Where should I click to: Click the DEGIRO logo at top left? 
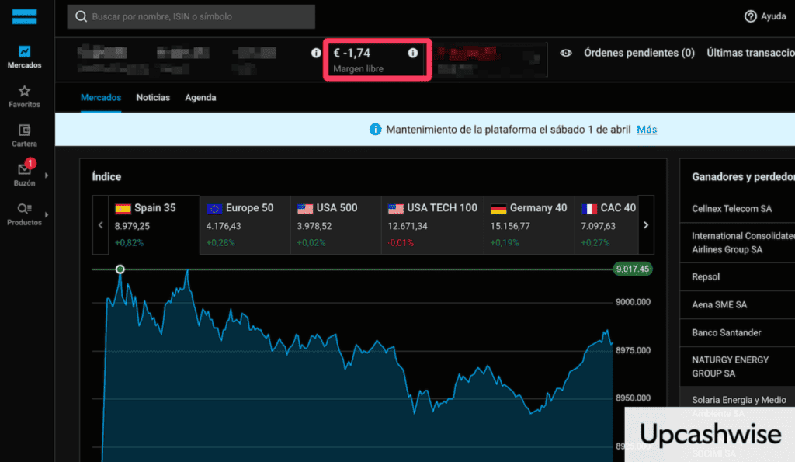[24, 17]
